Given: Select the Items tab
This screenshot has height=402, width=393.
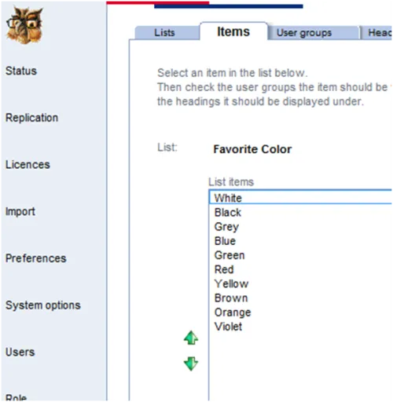Looking at the screenshot, I should 233,31.
